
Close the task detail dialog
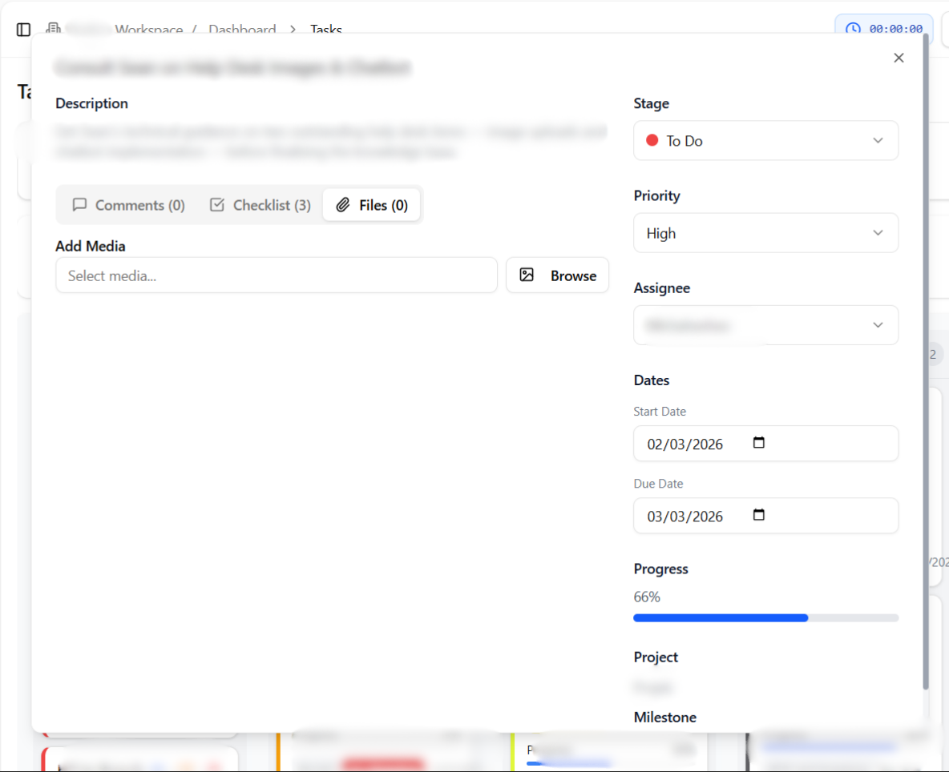(899, 58)
